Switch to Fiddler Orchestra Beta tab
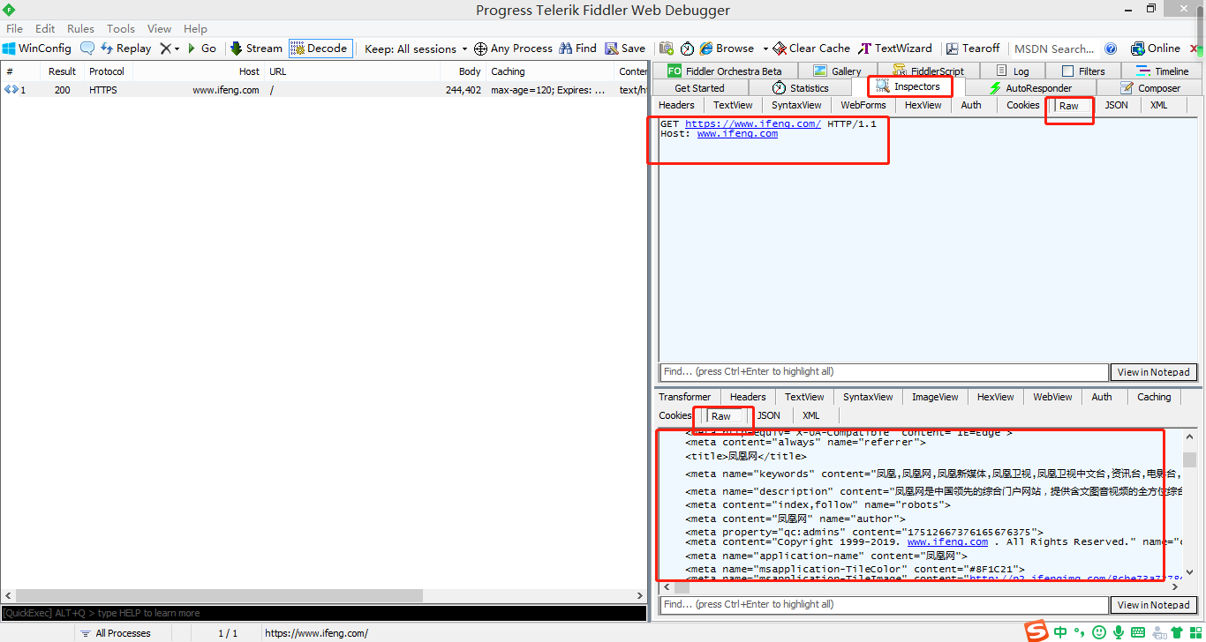Image resolution: width=1206 pixels, height=642 pixels. click(725, 71)
